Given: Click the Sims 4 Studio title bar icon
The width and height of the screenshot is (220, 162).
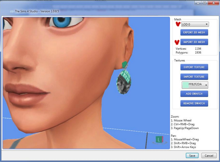Looking at the screenshot, I should [12, 12].
